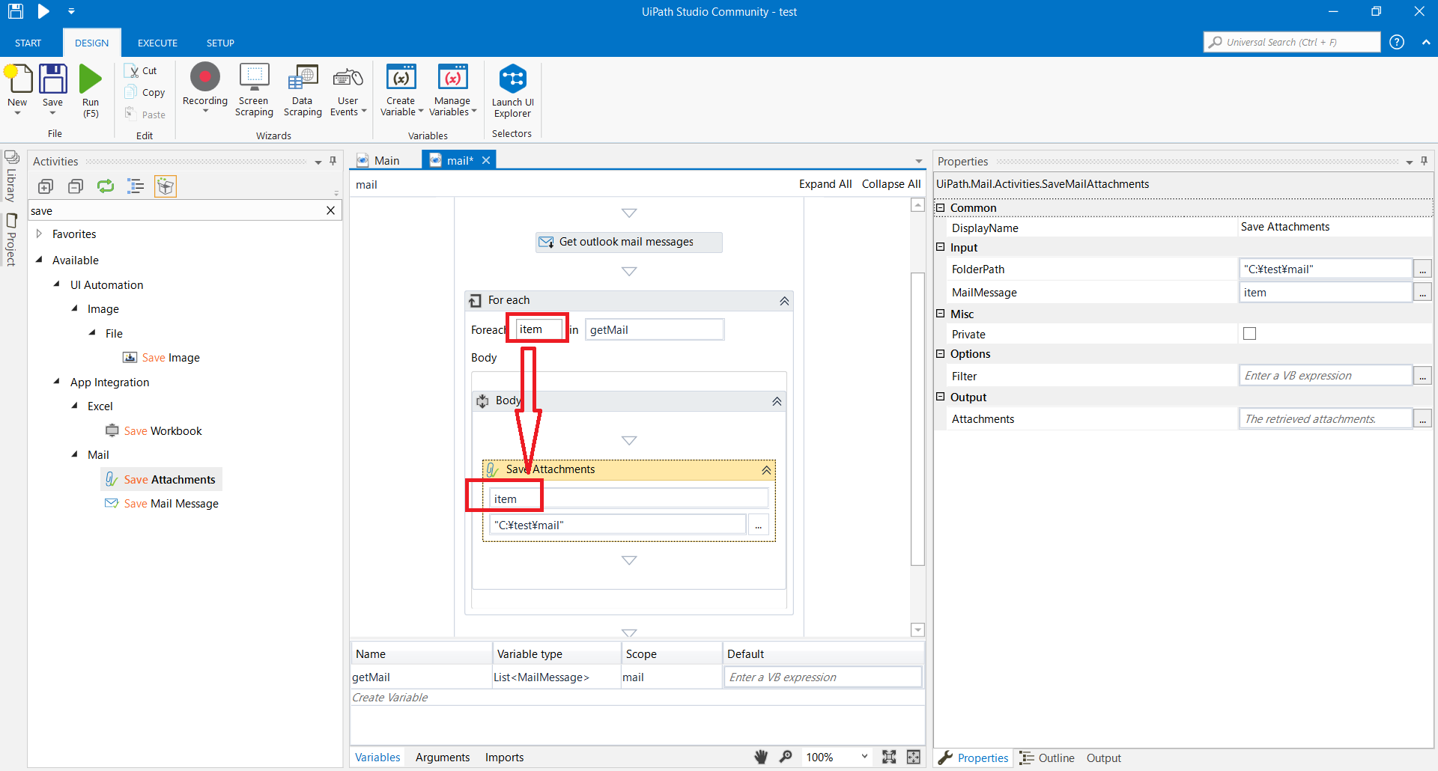
Task: Toggle the Private checkbox
Action: [1249, 334]
